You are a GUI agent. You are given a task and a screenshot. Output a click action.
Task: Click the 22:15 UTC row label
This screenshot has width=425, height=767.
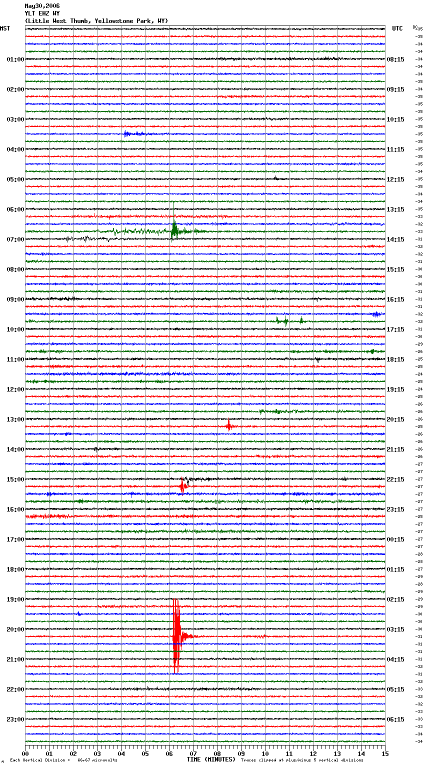click(x=395, y=479)
